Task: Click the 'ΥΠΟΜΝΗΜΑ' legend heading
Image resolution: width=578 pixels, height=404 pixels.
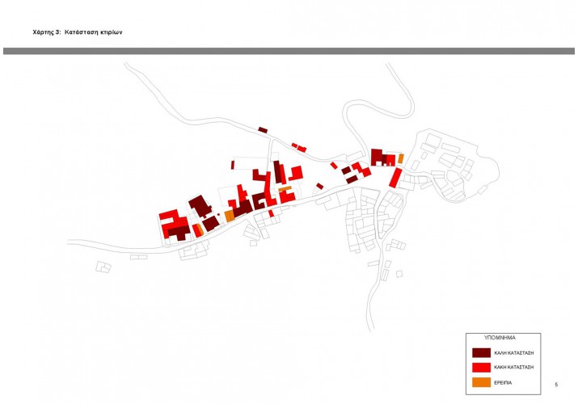Action: pos(500,338)
